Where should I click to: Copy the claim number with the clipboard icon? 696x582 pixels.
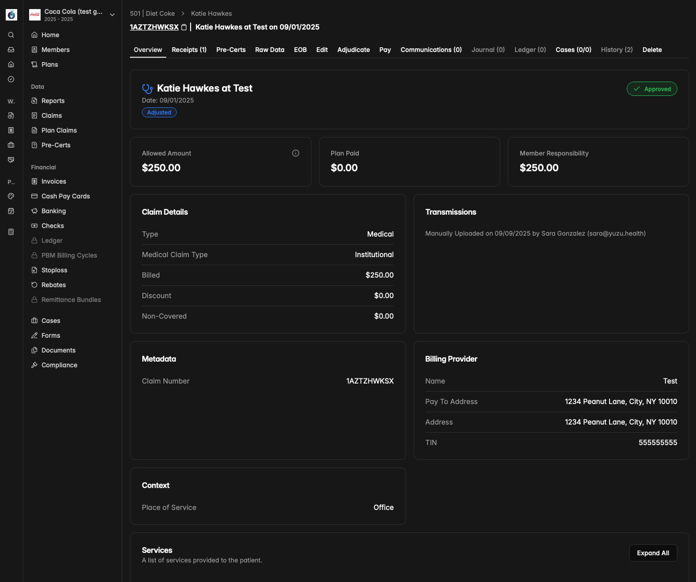[184, 27]
